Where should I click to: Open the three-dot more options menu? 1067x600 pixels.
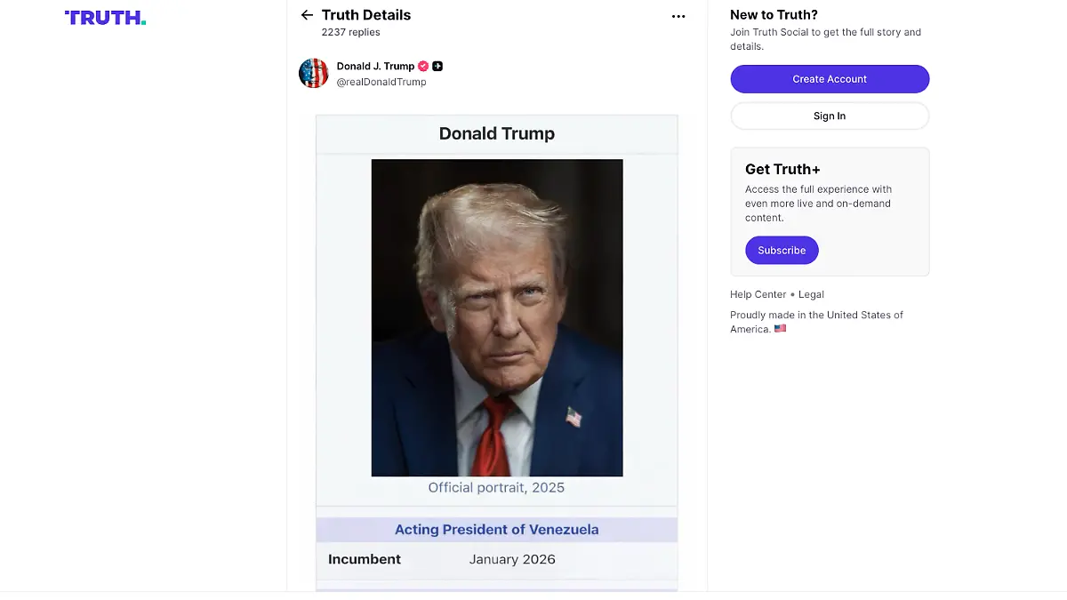(x=678, y=16)
